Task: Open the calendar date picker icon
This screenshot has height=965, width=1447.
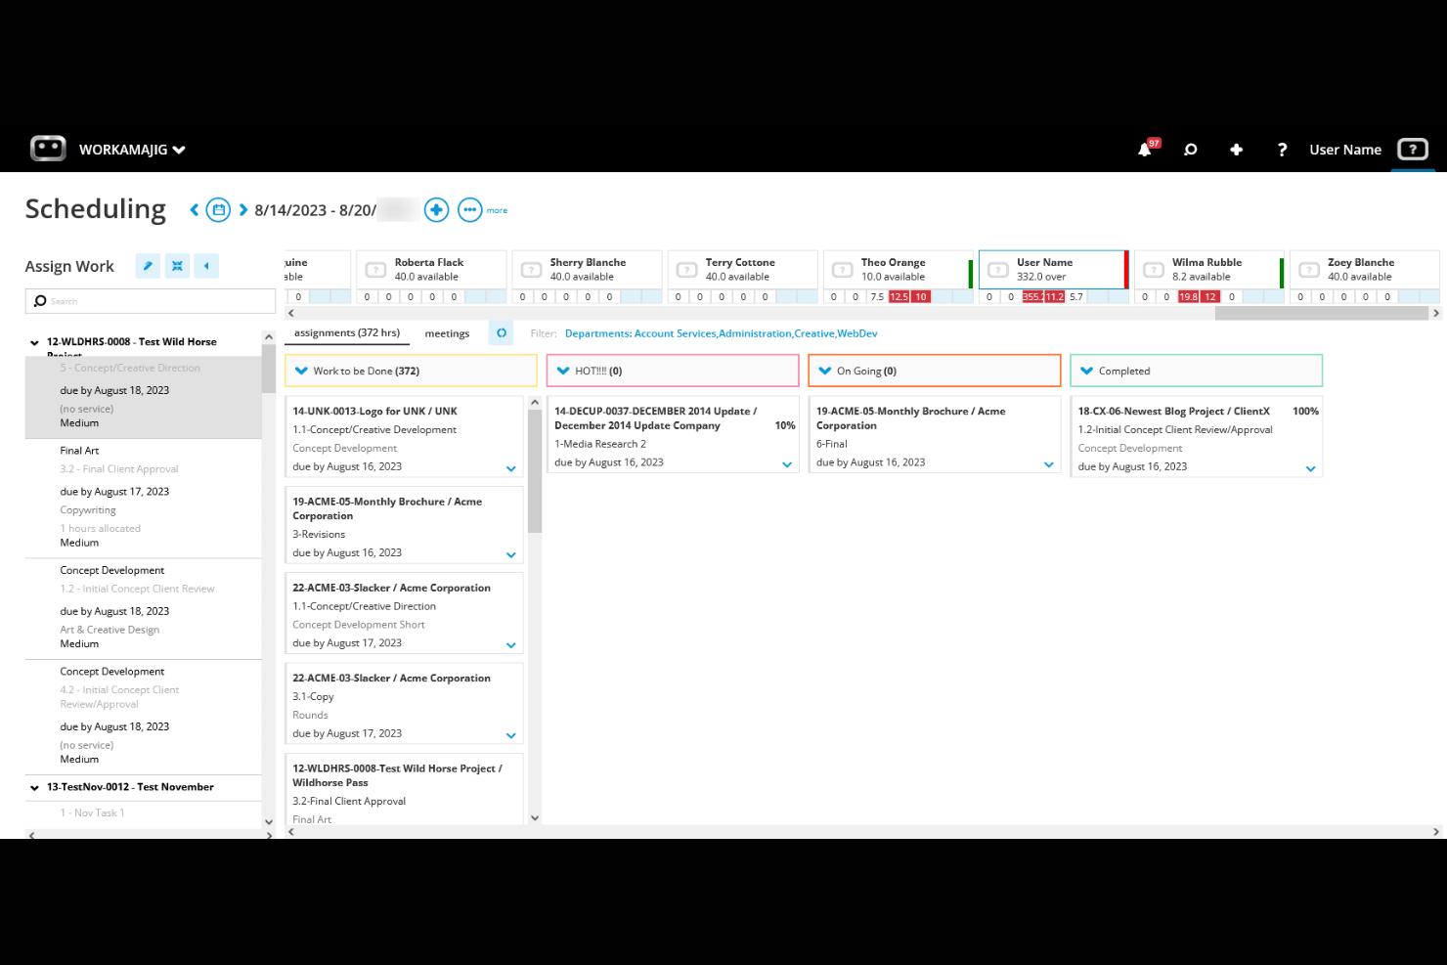Action: [x=218, y=209]
